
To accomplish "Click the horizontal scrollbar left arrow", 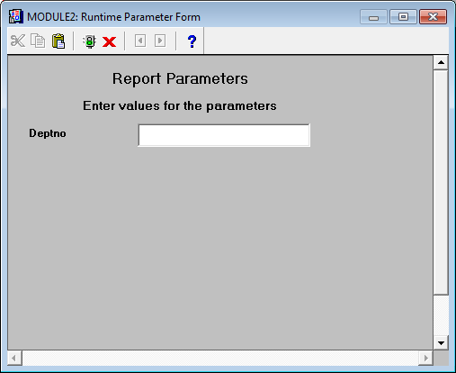I will coord(14,358).
